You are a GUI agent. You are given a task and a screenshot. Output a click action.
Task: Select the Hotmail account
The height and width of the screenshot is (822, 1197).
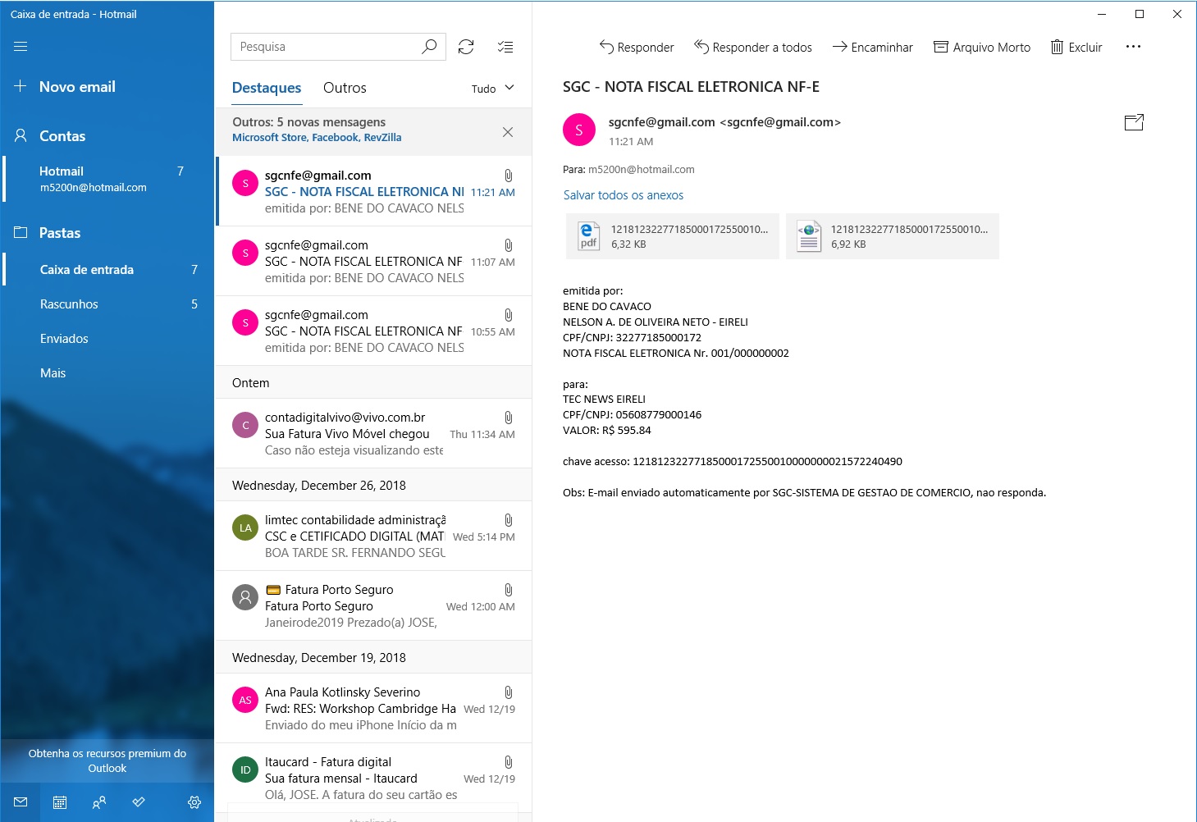tap(107, 179)
